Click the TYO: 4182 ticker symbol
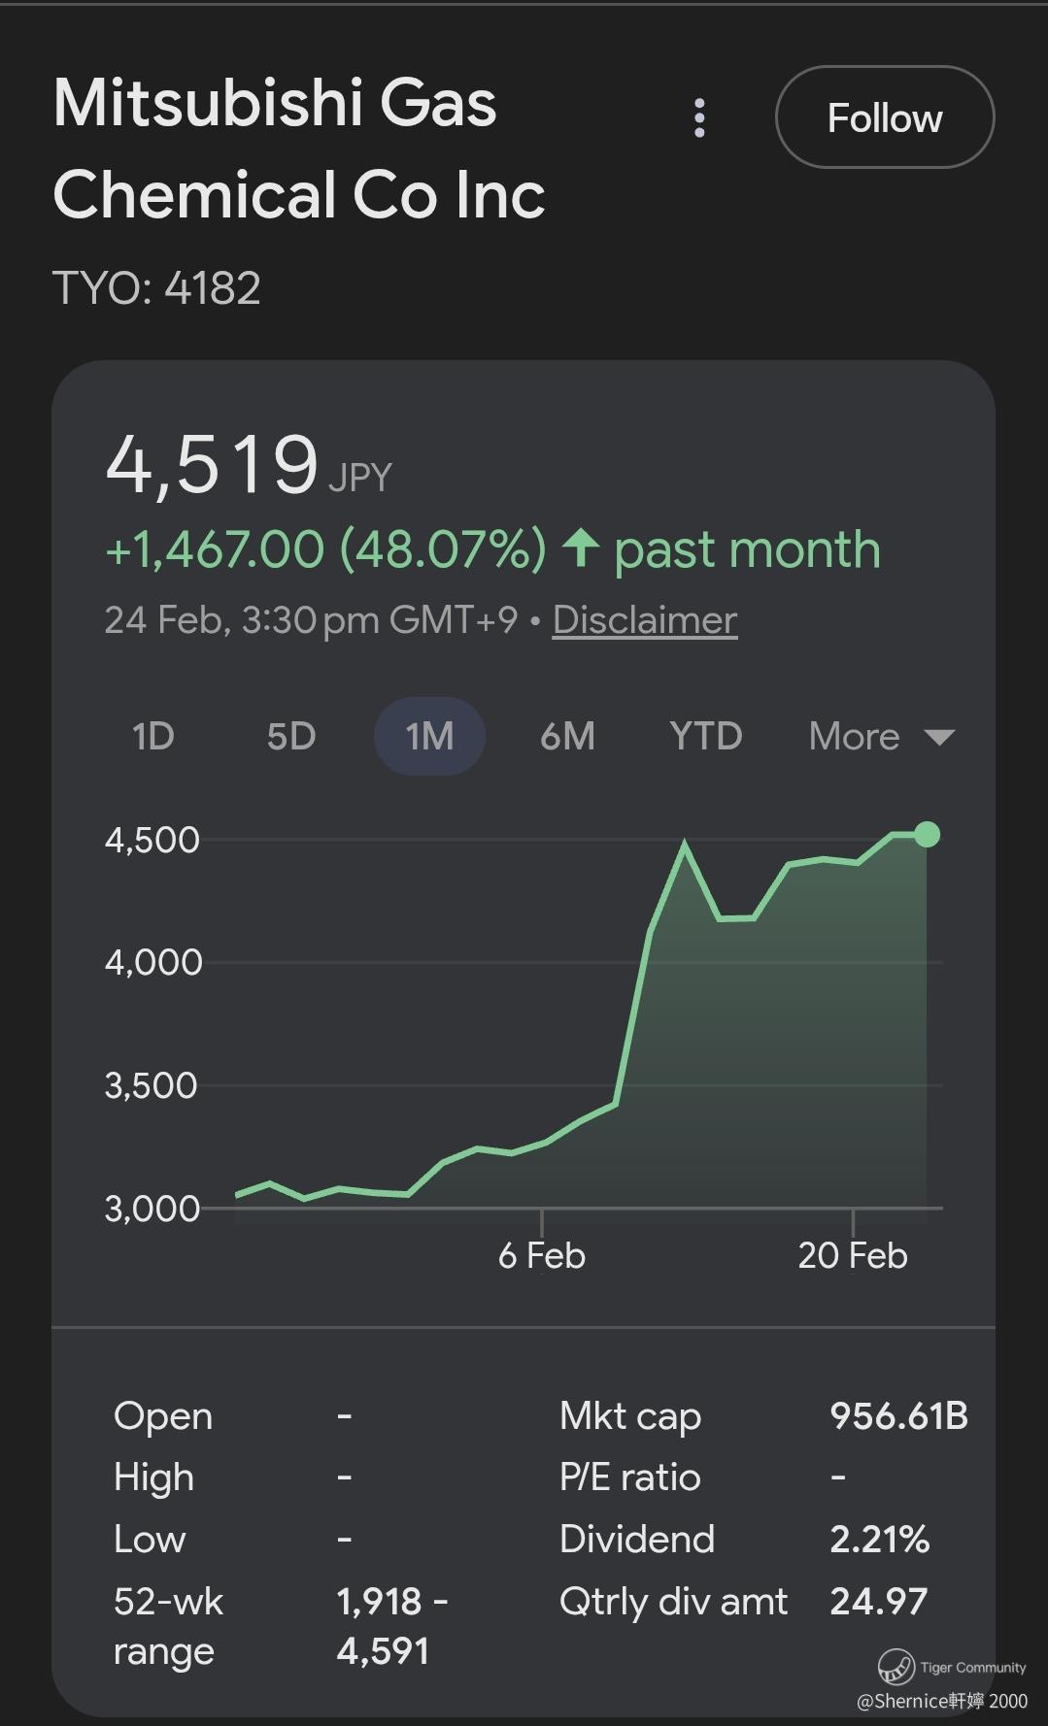 156,288
